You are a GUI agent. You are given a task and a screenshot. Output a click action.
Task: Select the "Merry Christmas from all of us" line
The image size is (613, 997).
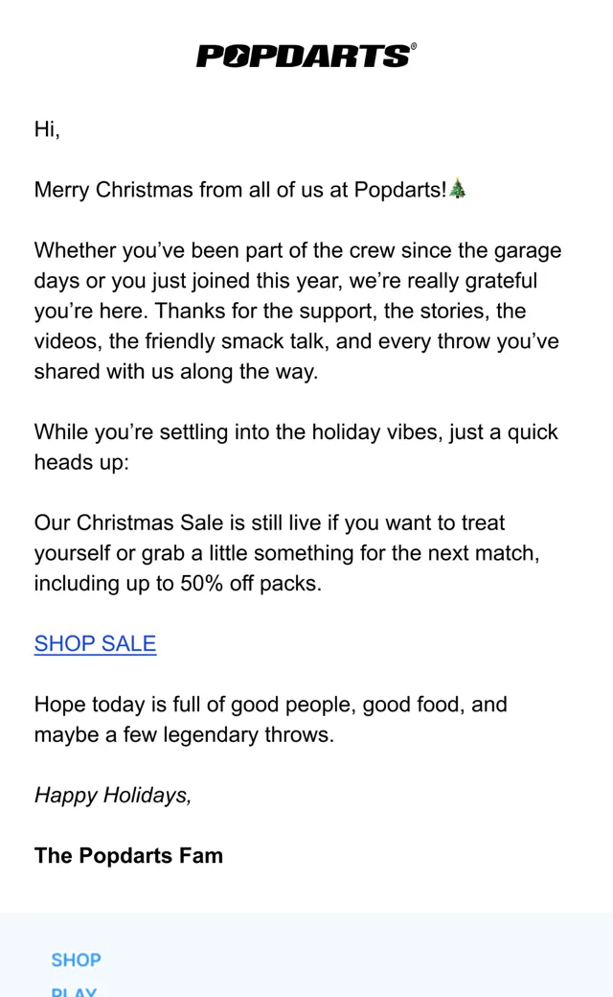pos(250,190)
